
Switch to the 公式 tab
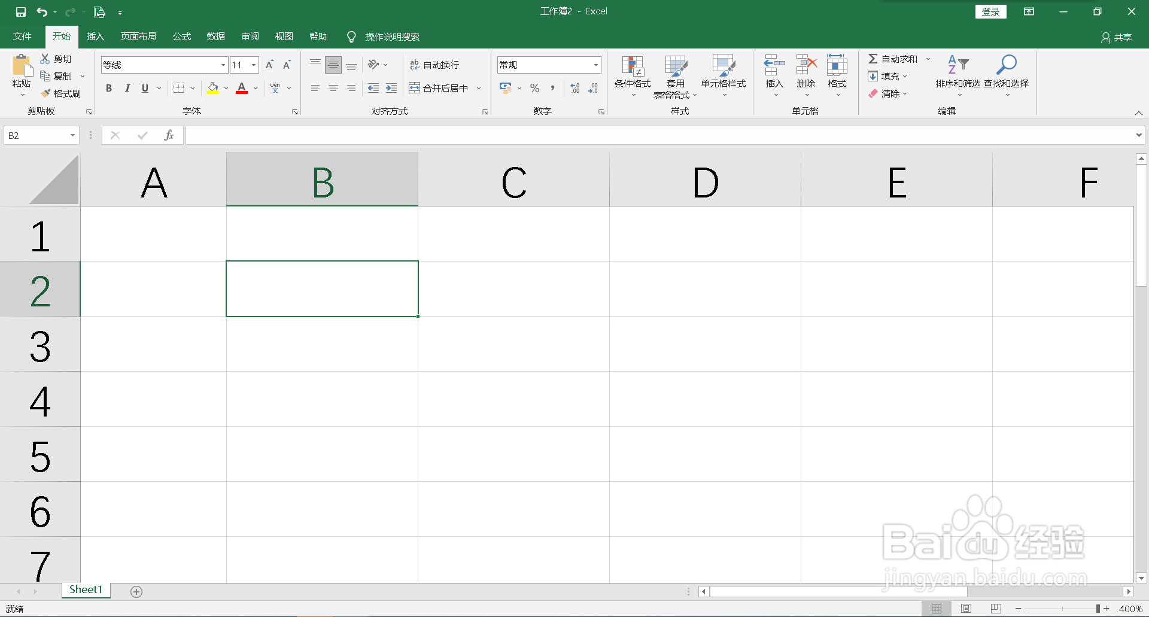click(x=182, y=37)
